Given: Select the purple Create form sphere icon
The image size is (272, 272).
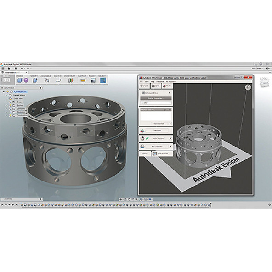Looking at the screenshot, I should click(x=26, y=80).
